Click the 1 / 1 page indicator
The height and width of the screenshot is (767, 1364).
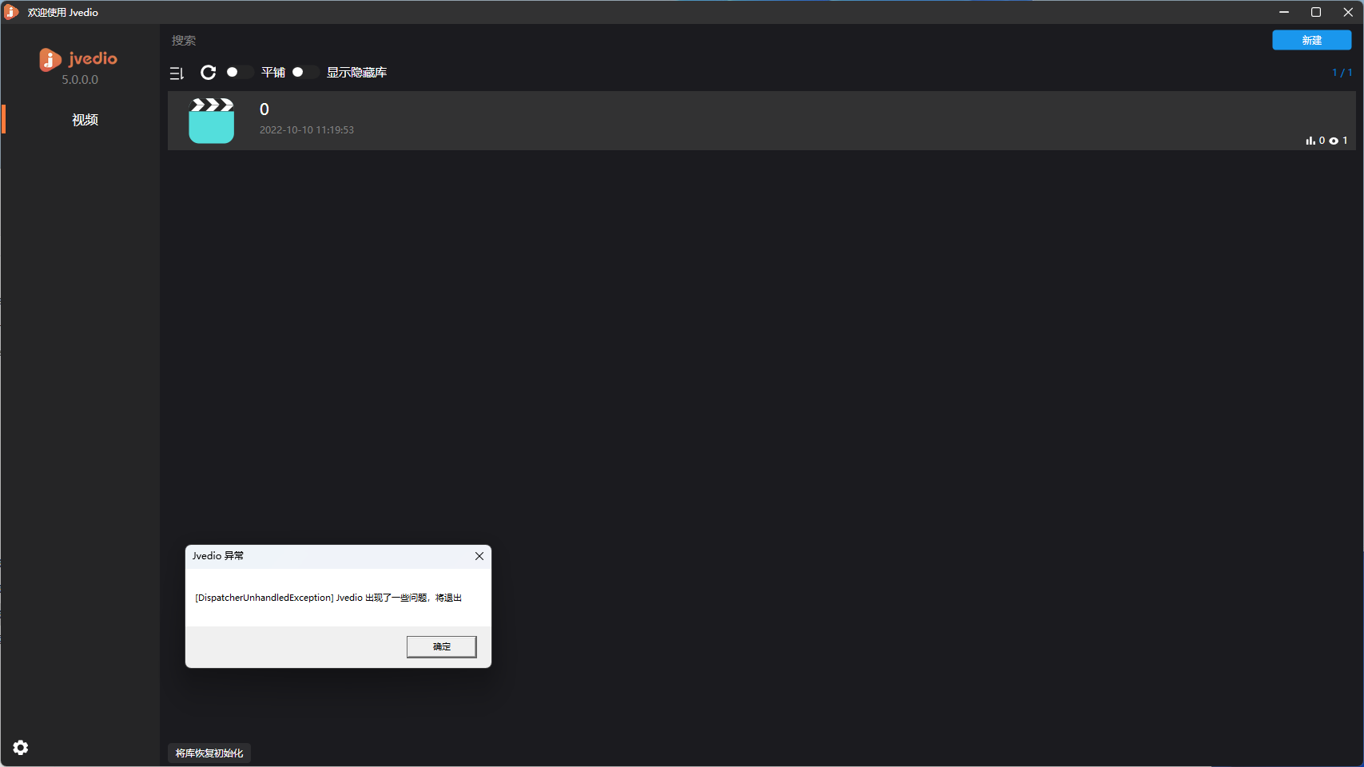click(1342, 72)
